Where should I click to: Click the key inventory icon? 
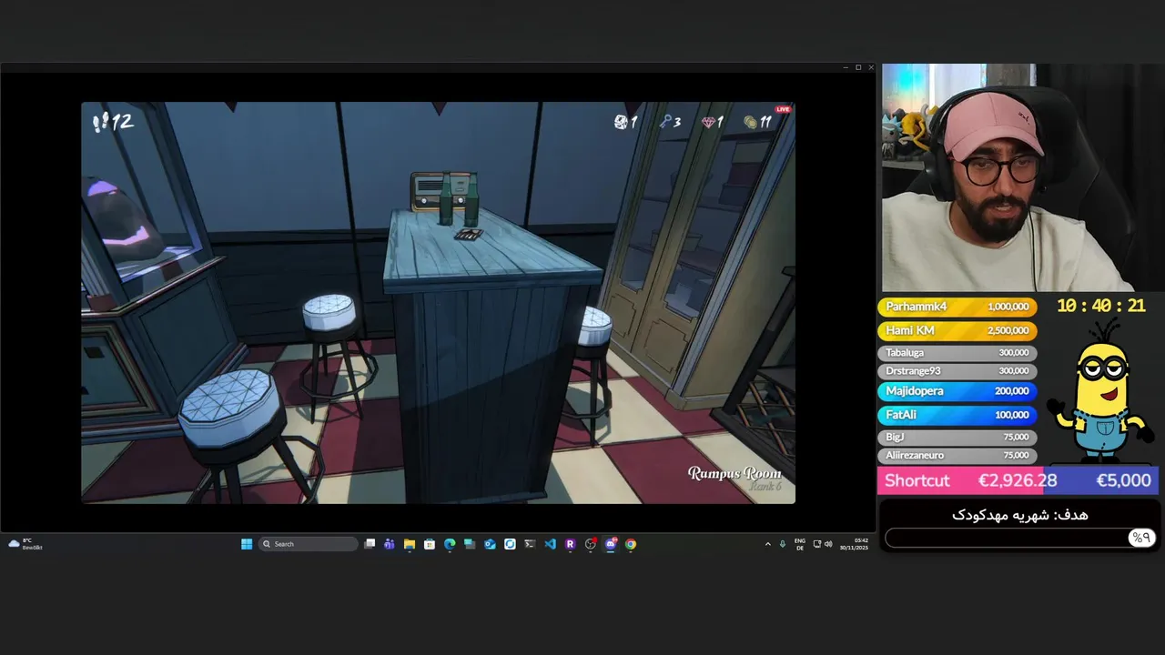tap(665, 122)
